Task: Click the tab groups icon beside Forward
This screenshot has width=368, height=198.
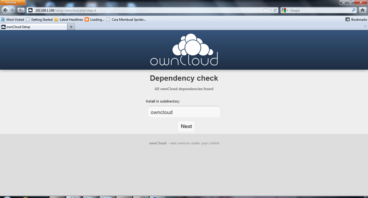Action: [21, 10]
